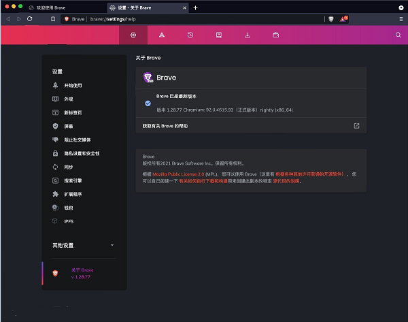Click the cube icon for IPFS
Image resolution: width=408 pixels, height=322 pixels.
[55, 221]
